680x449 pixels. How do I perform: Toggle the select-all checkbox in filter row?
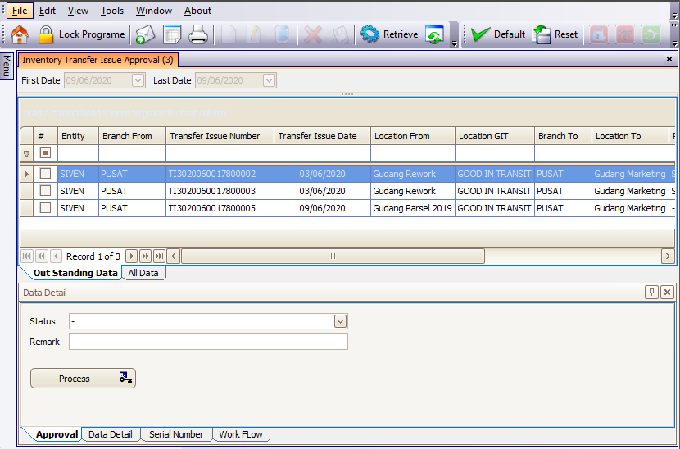[45, 153]
